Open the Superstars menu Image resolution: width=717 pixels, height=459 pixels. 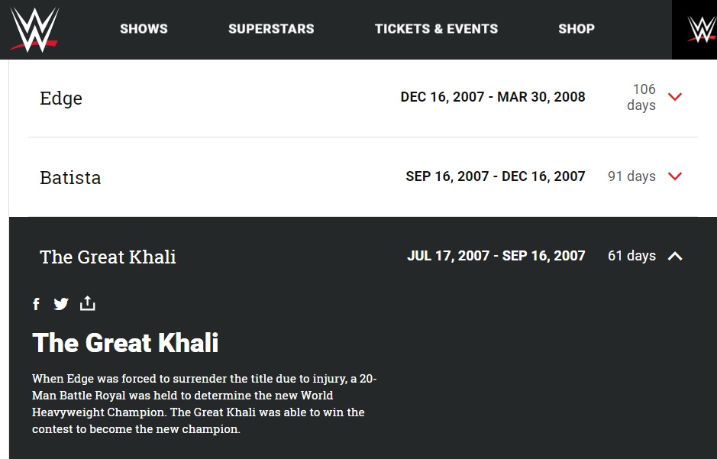pyautogui.click(x=271, y=29)
